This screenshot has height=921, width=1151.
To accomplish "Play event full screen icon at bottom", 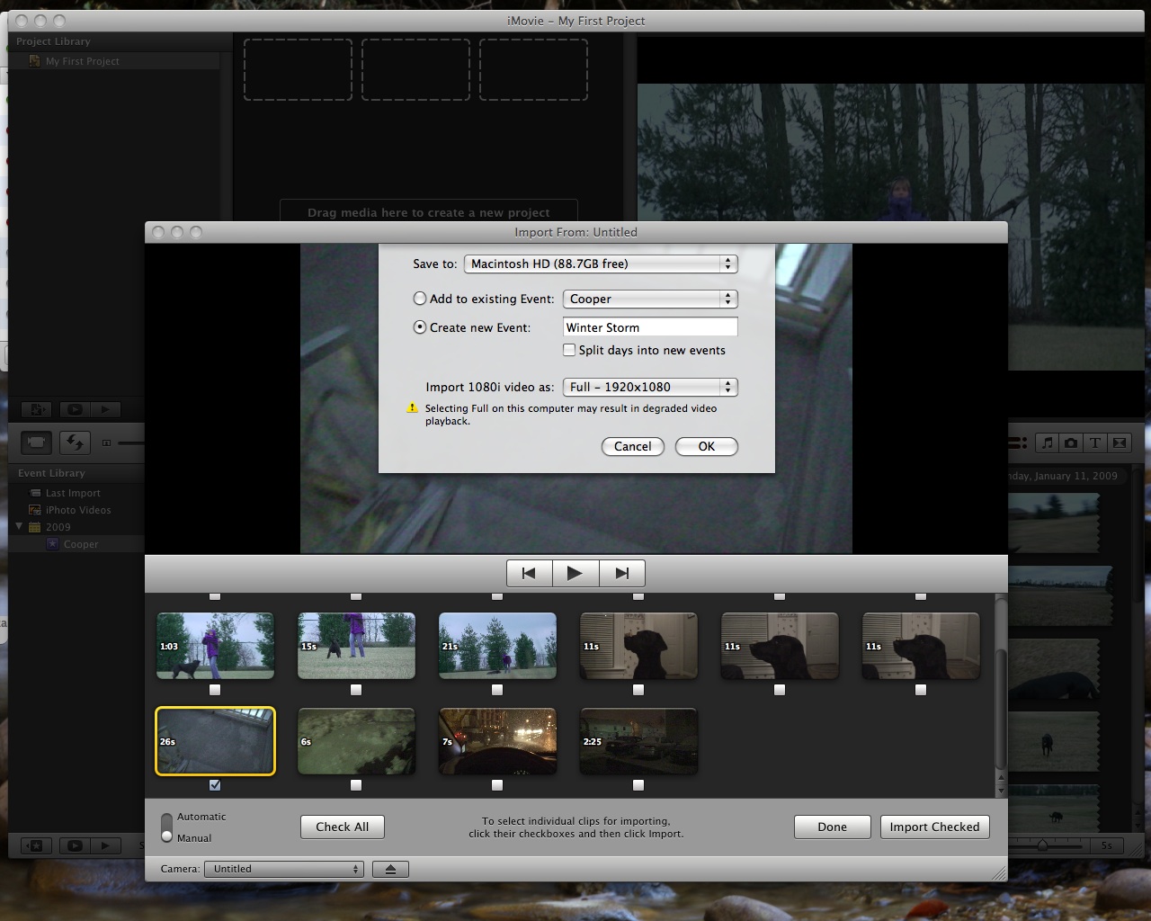I will coord(75,845).
